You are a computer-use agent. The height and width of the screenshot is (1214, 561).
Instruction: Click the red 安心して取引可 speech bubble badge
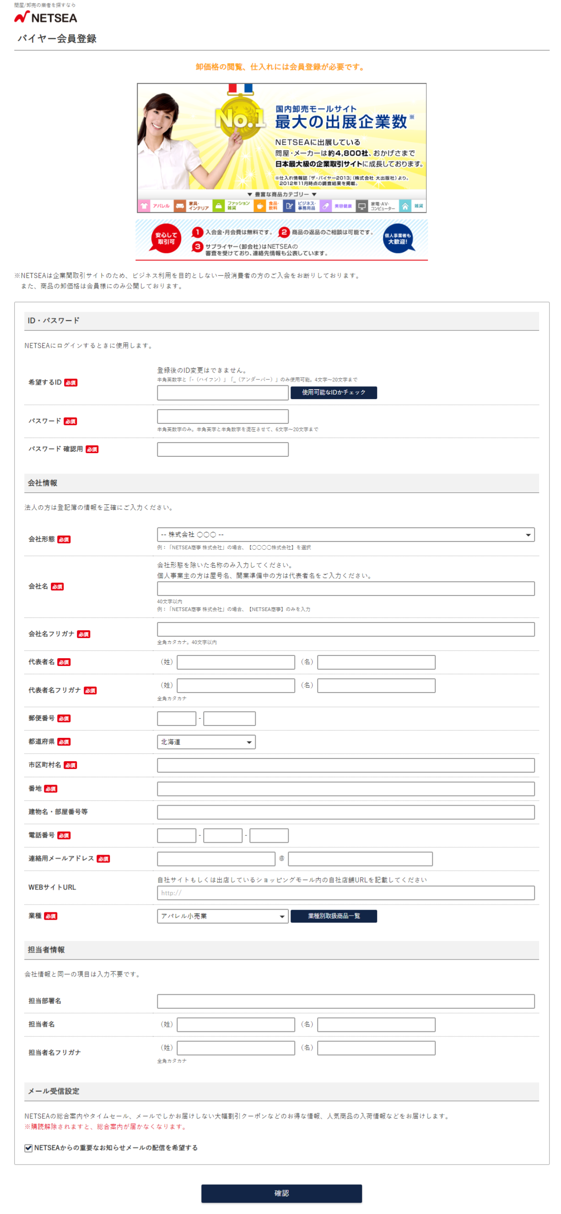[166, 238]
